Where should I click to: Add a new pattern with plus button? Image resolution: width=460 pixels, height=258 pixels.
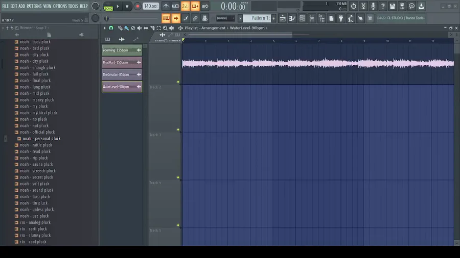click(274, 18)
